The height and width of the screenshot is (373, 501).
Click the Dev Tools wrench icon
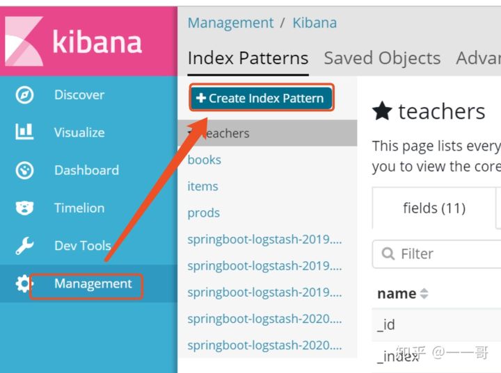25,245
